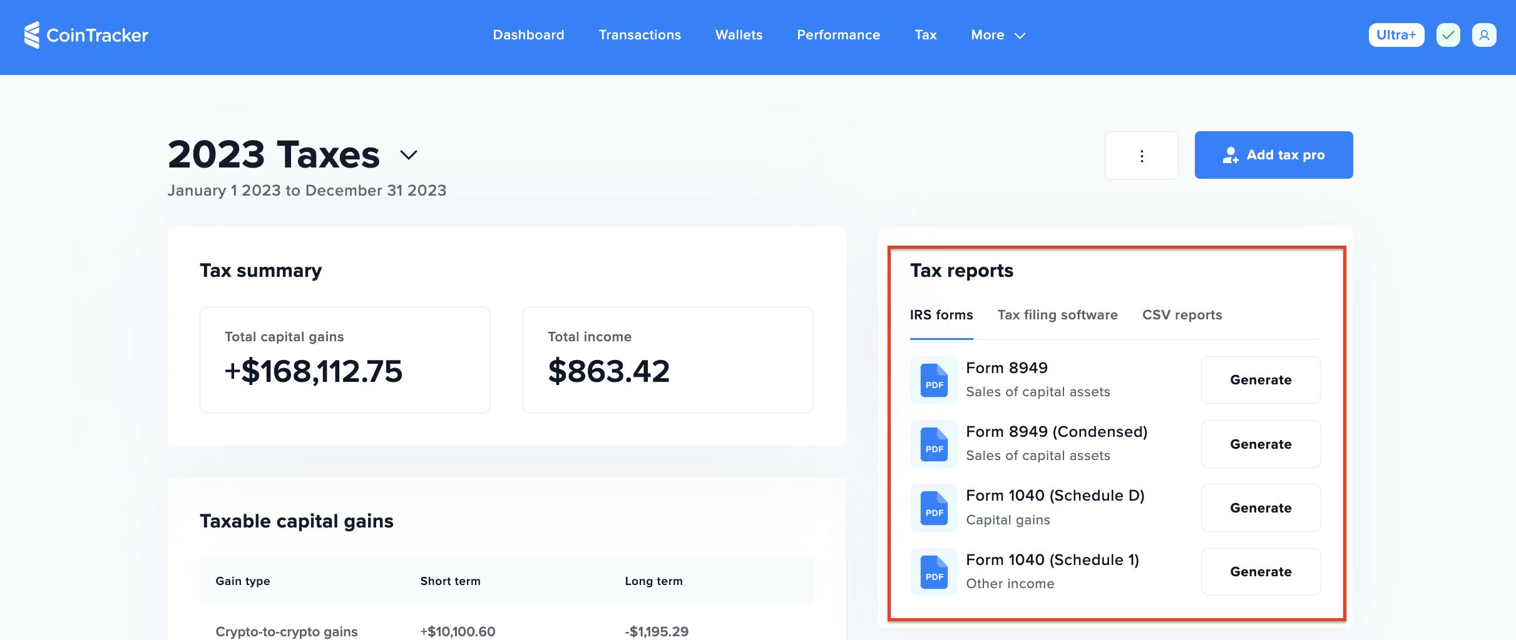The image size is (1516, 640).
Task: Generate Form 1040 Schedule D
Action: (x=1261, y=508)
